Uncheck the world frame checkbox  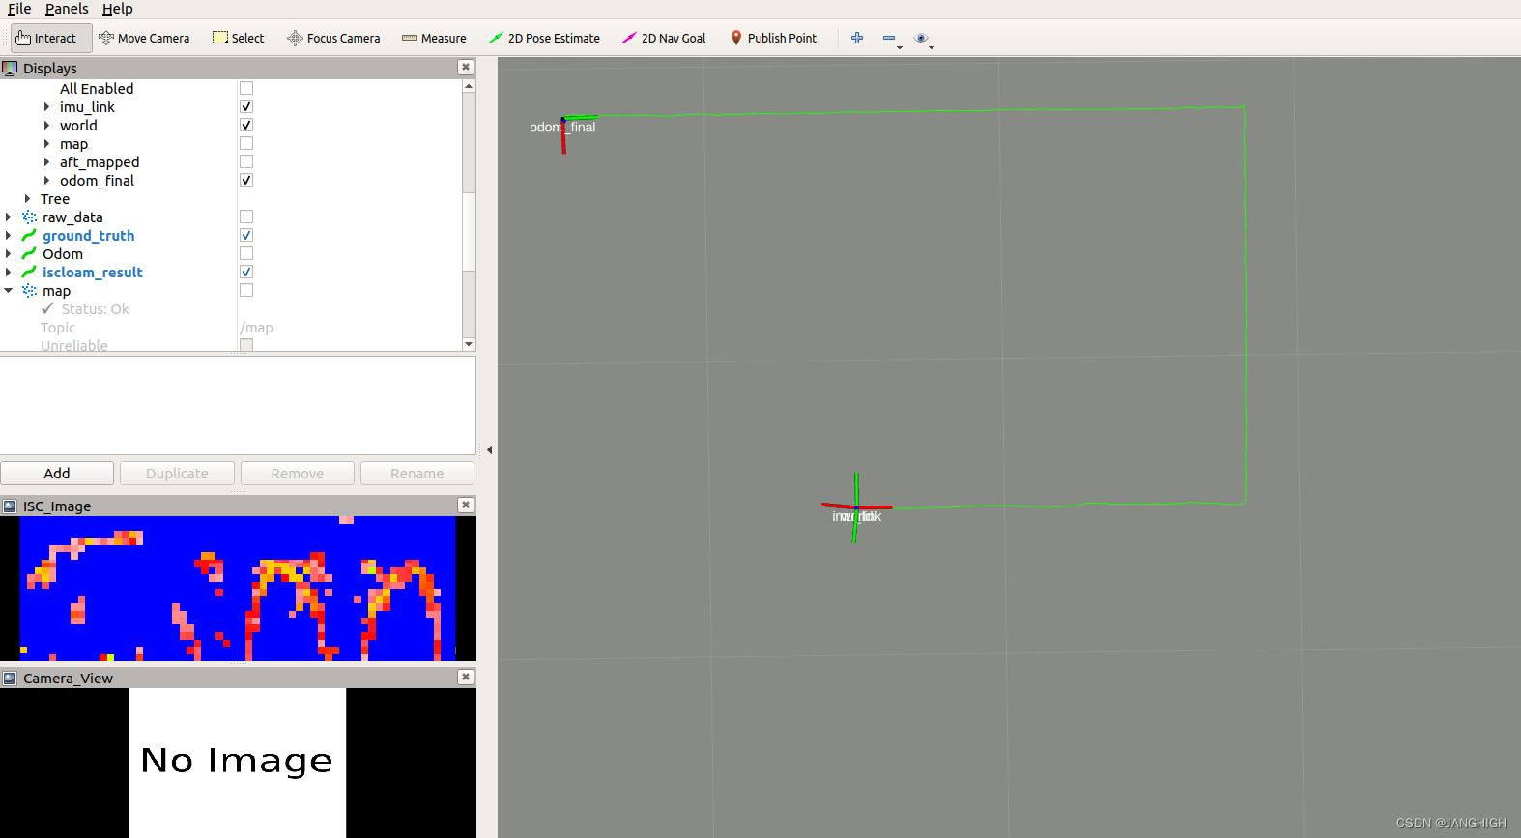(246, 125)
